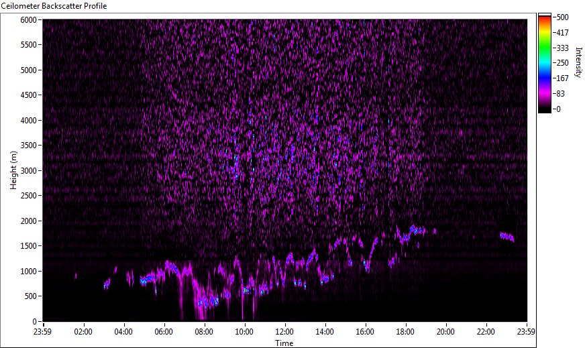
Task: Click the 4000 height axis value
Action: pyautogui.click(x=28, y=121)
